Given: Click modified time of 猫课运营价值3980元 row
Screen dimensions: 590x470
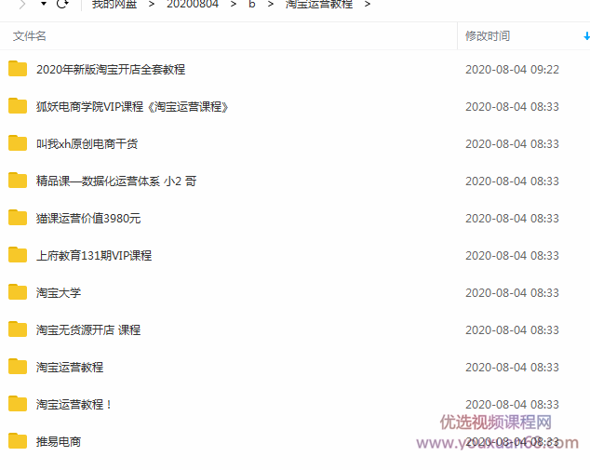Looking at the screenshot, I should point(512,219).
